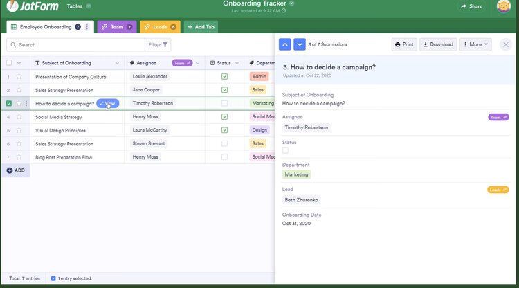Click the Team link badge in Assignee header
This screenshot has width=519, height=288.
click(182, 63)
